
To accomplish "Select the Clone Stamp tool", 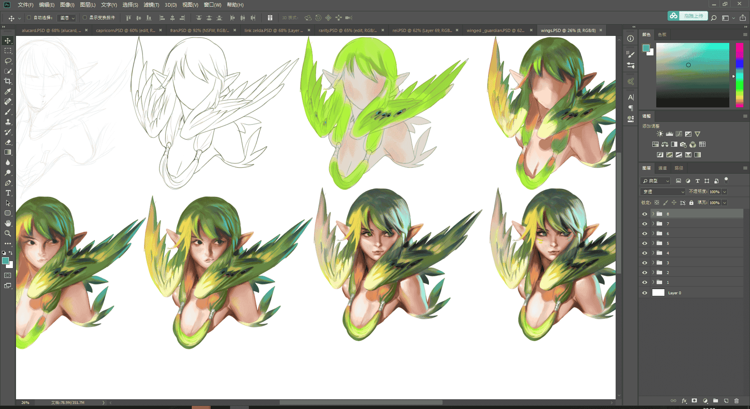I will [x=8, y=122].
